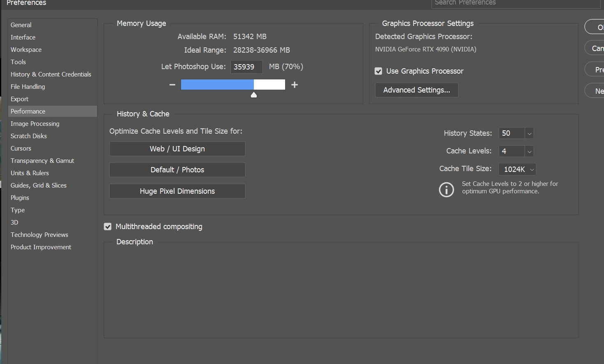Decrease memory with the minus icon
This screenshot has width=604, height=364.
pos(172,85)
